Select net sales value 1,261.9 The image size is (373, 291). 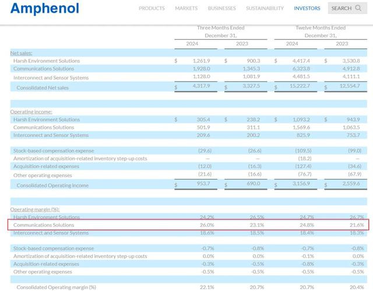(201, 61)
